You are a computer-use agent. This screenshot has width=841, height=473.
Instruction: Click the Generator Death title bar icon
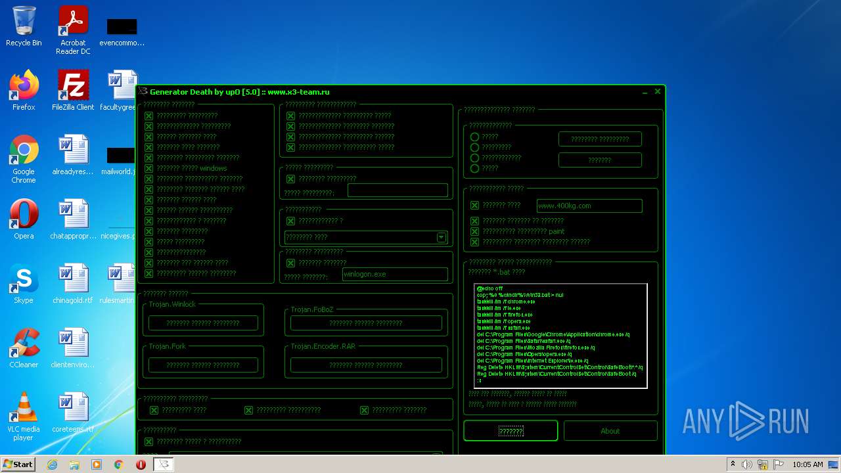(x=143, y=92)
